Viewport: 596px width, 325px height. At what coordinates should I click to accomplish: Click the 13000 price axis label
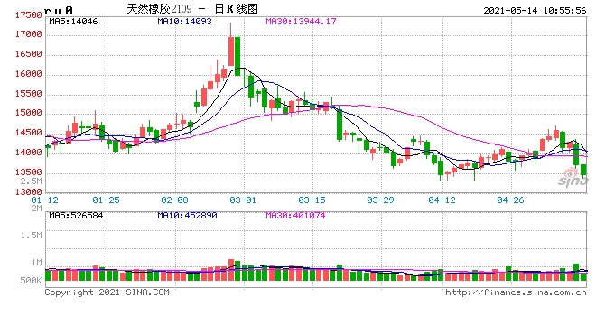(x=29, y=191)
